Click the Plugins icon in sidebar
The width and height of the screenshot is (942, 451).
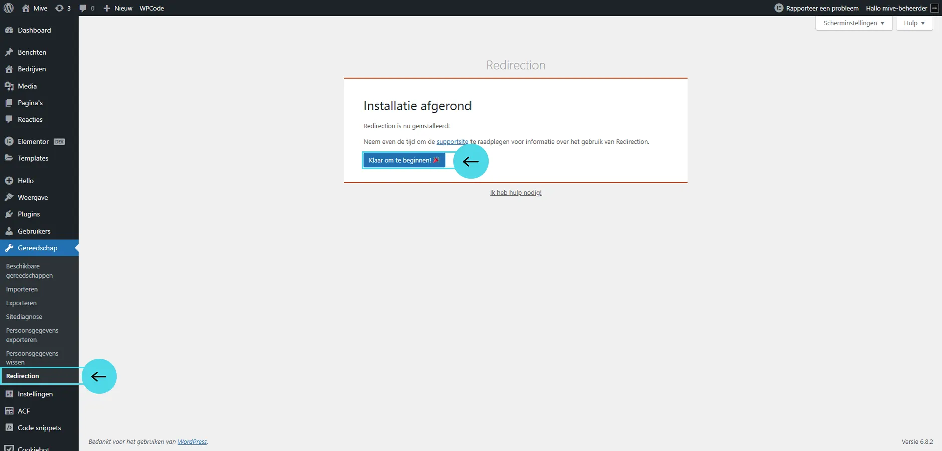pyautogui.click(x=9, y=214)
